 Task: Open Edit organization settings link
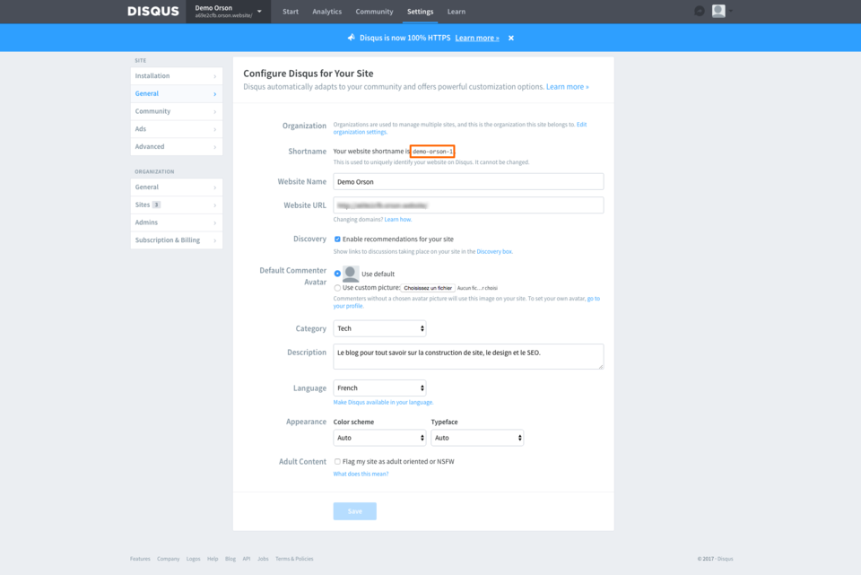pos(360,132)
